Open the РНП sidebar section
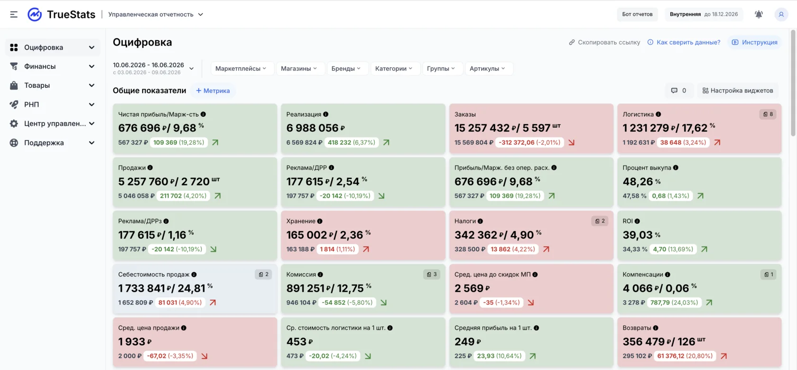Image resolution: width=797 pixels, height=370 pixels. tap(52, 104)
